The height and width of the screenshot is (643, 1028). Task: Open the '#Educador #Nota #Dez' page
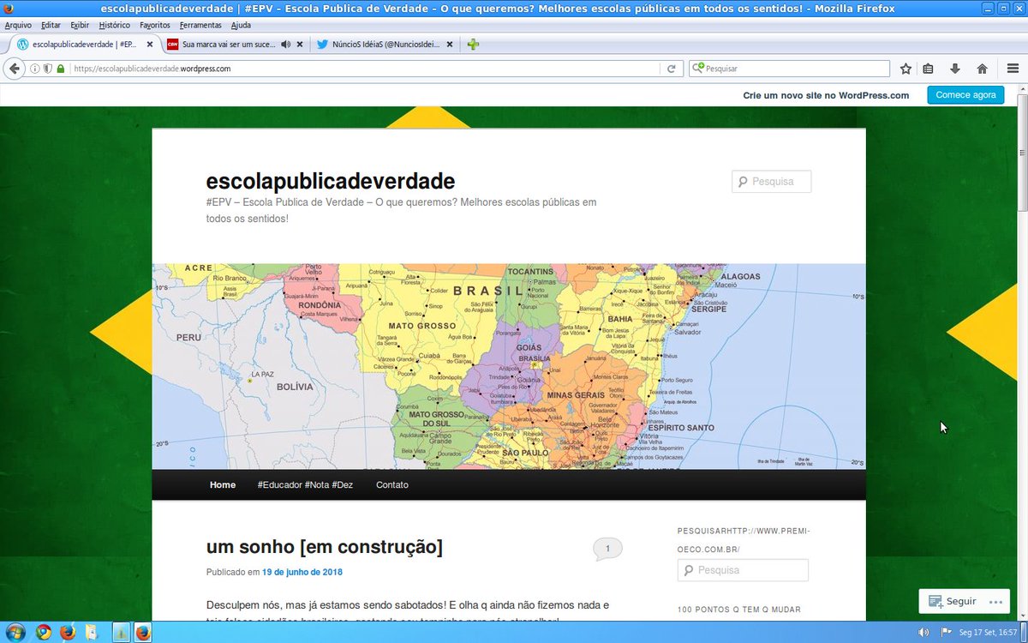tap(305, 484)
